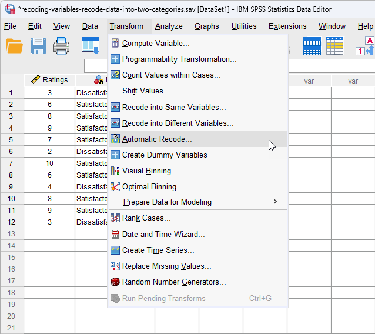This screenshot has height=334, width=375.
Task: Click the Compute Variable calculator icon
Action: tap(115, 44)
